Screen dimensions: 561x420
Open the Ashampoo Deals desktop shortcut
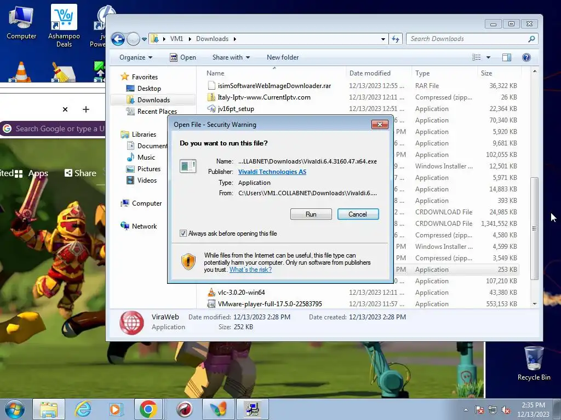[x=64, y=26]
